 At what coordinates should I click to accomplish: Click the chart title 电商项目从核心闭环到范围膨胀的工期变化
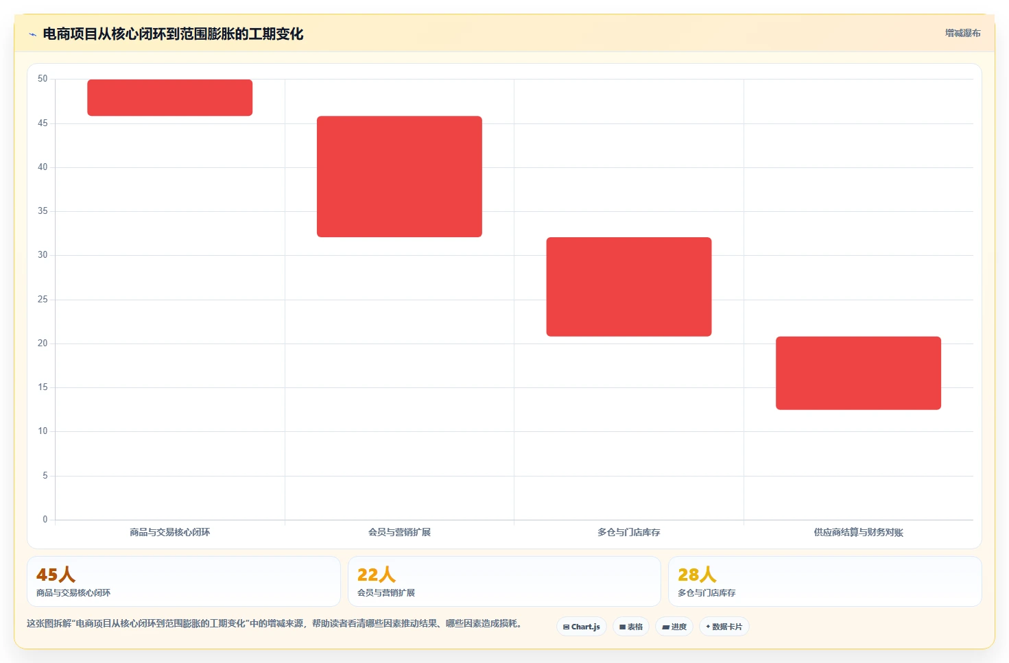point(173,34)
